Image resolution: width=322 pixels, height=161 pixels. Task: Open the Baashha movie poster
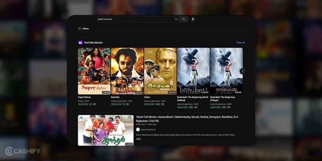(x=127, y=71)
